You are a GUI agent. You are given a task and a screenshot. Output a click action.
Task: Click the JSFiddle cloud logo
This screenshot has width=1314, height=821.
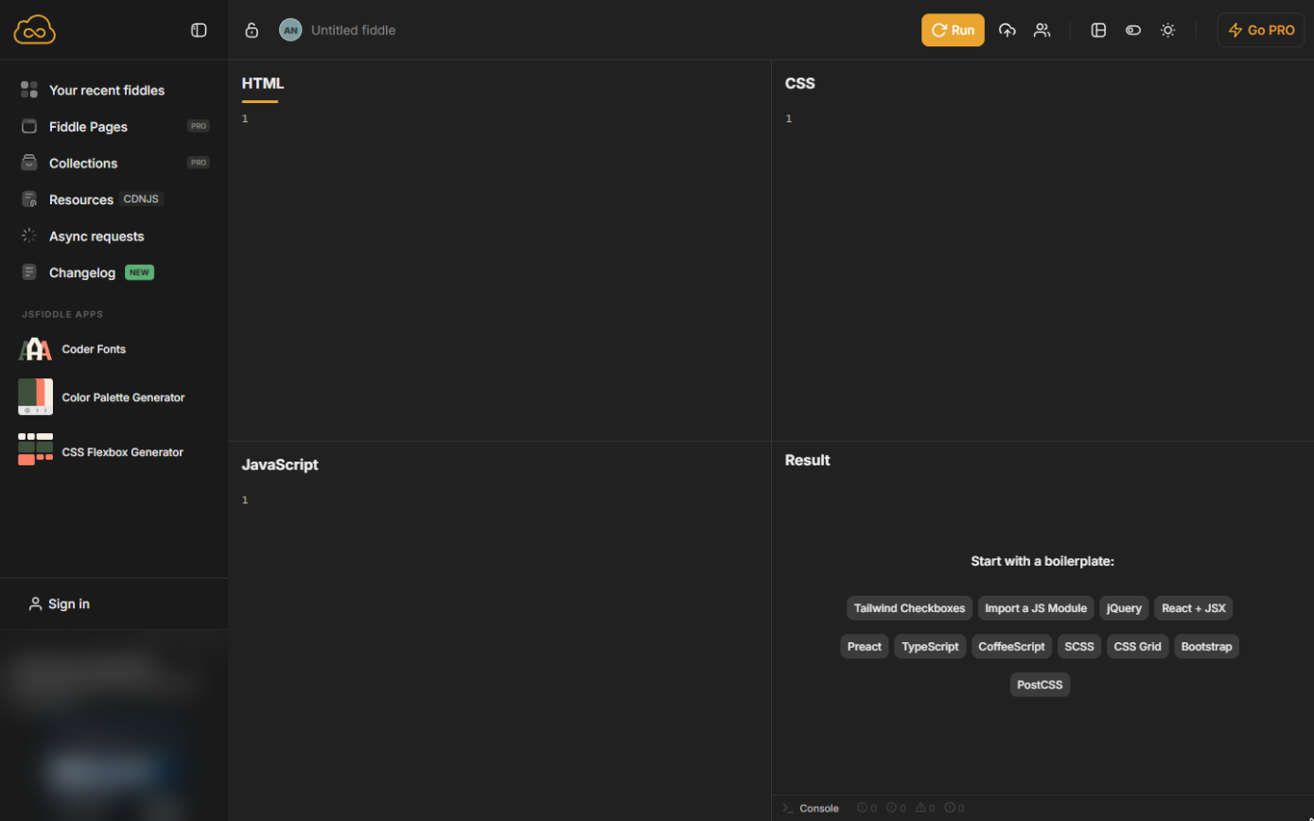point(35,30)
